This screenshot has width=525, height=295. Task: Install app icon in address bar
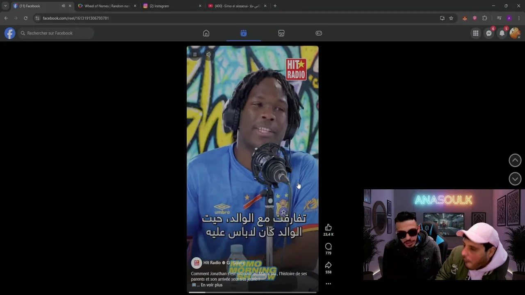pyautogui.click(x=442, y=18)
